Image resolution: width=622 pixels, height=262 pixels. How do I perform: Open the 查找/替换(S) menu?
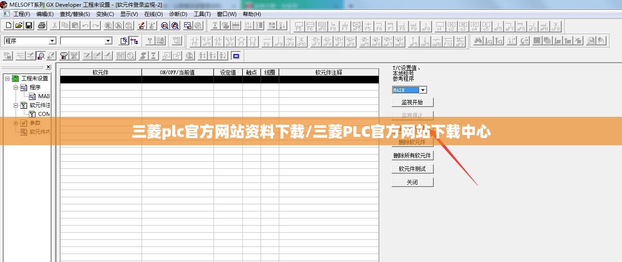75,14
